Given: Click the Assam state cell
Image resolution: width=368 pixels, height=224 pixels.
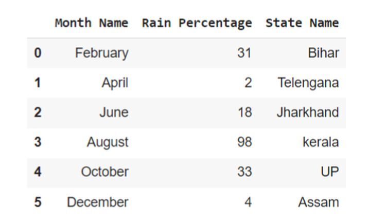Looking at the screenshot, I should coord(318,202).
